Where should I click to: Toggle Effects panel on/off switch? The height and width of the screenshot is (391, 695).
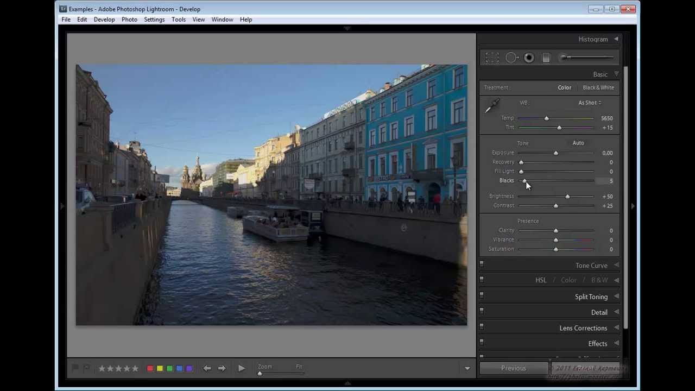[x=482, y=343]
